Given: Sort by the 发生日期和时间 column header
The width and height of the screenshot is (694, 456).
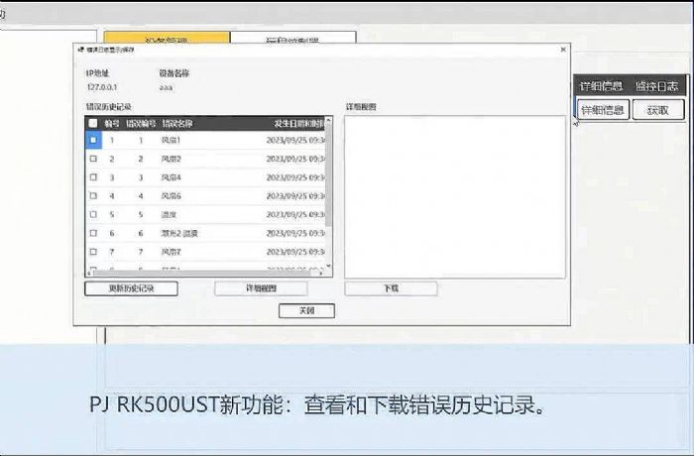Looking at the screenshot, I should click(x=299, y=124).
